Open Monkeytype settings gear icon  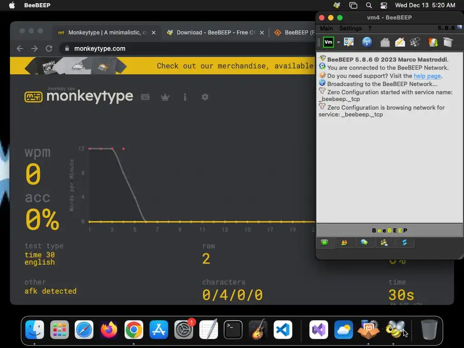tap(205, 97)
